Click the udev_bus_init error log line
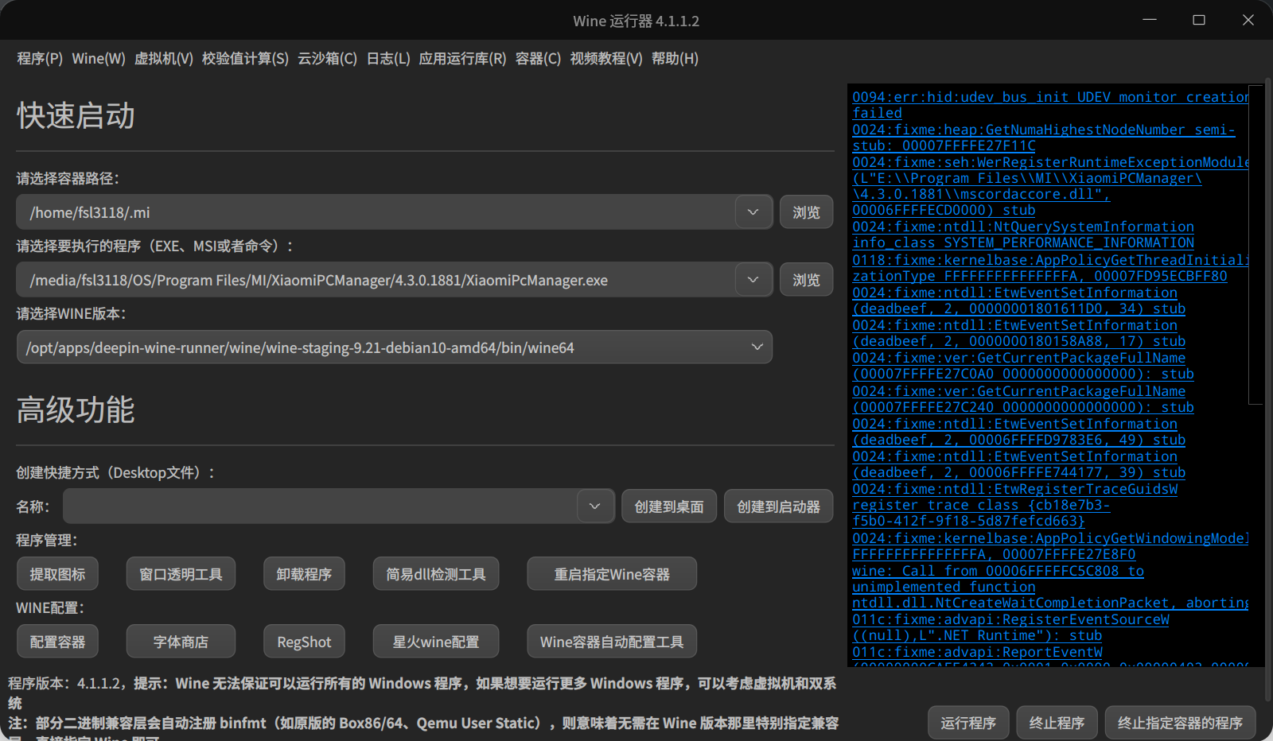Image resolution: width=1273 pixels, height=741 pixels. tap(1050, 105)
